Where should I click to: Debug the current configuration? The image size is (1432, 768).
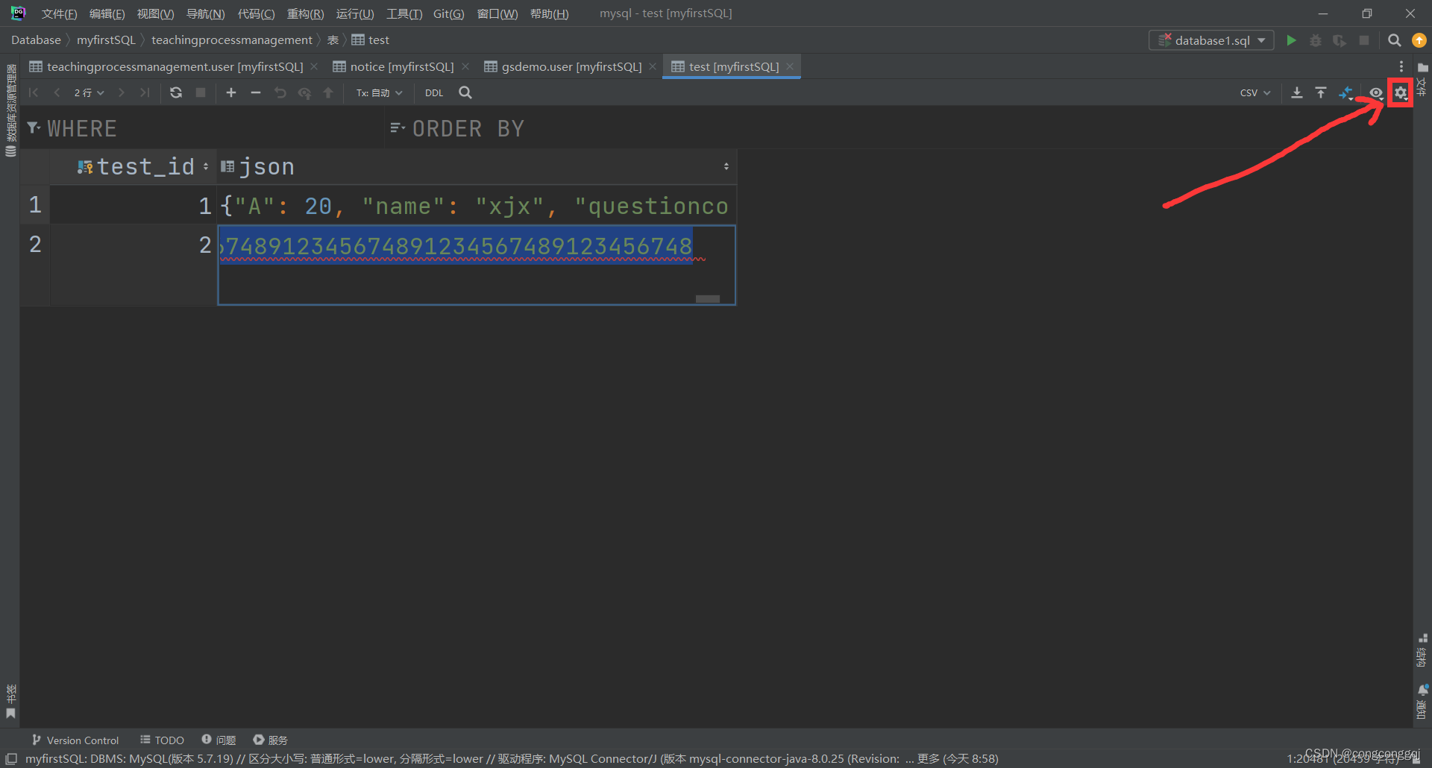click(1316, 40)
